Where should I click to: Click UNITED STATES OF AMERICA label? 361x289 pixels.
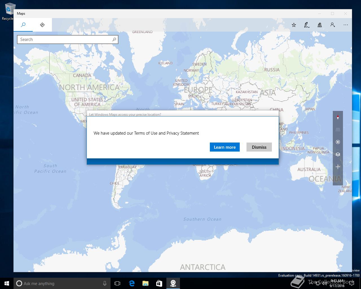87,102
